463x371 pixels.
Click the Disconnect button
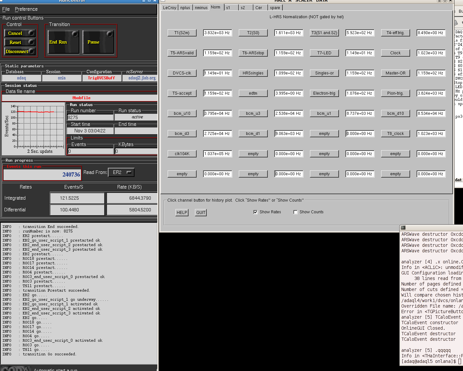coord(19,51)
